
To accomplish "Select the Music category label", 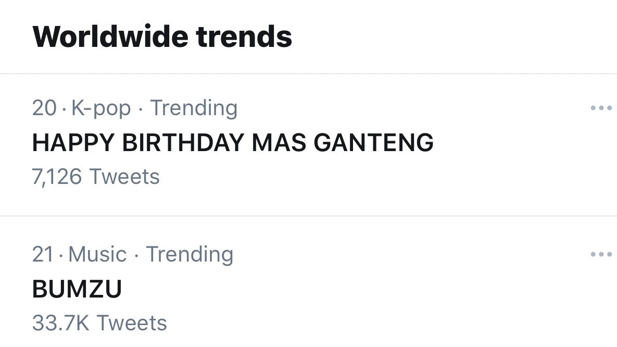I will click(x=97, y=255).
